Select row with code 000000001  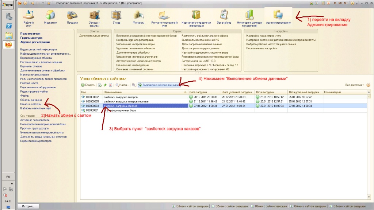pyautogui.click(x=224, y=110)
